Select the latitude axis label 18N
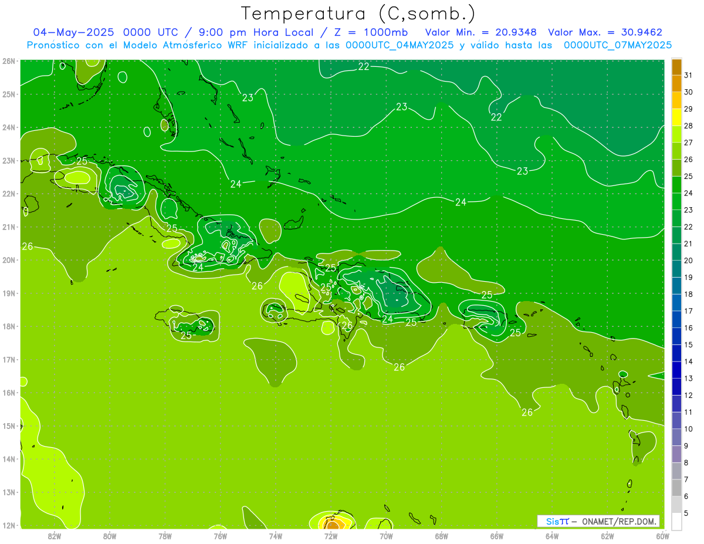This screenshot has width=704, height=544. point(9,326)
